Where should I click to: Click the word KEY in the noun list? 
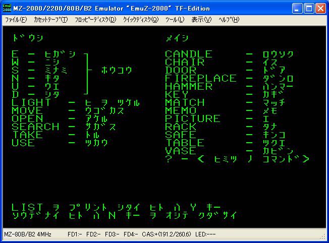click(x=177, y=94)
